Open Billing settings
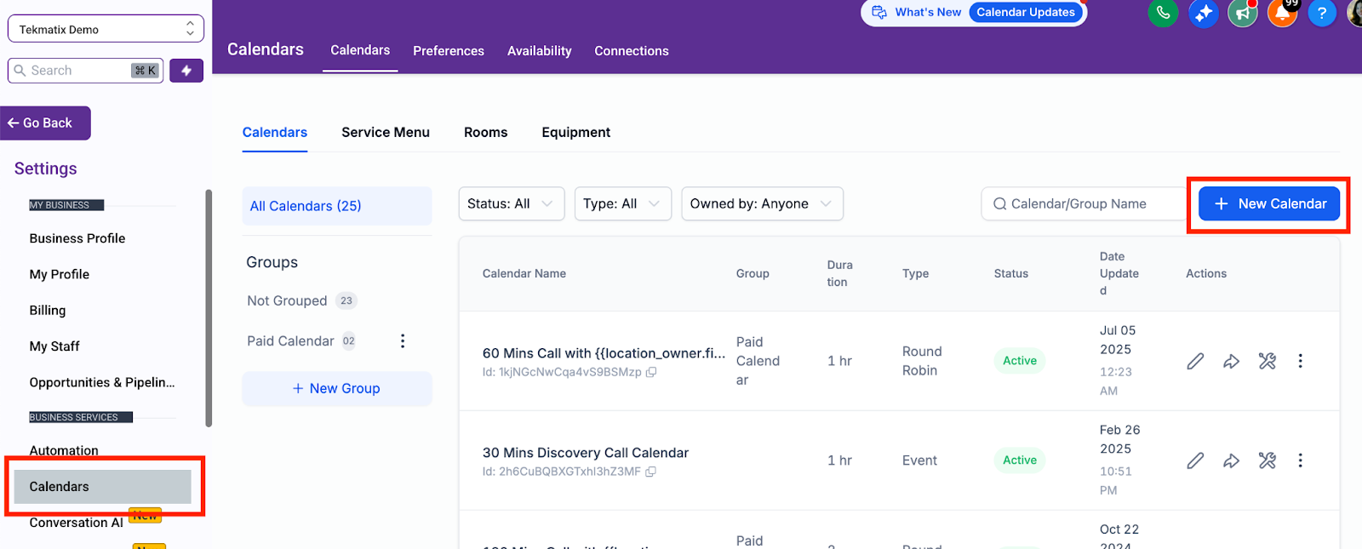Image resolution: width=1362 pixels, height=549 pixels. tap(48, 310)
